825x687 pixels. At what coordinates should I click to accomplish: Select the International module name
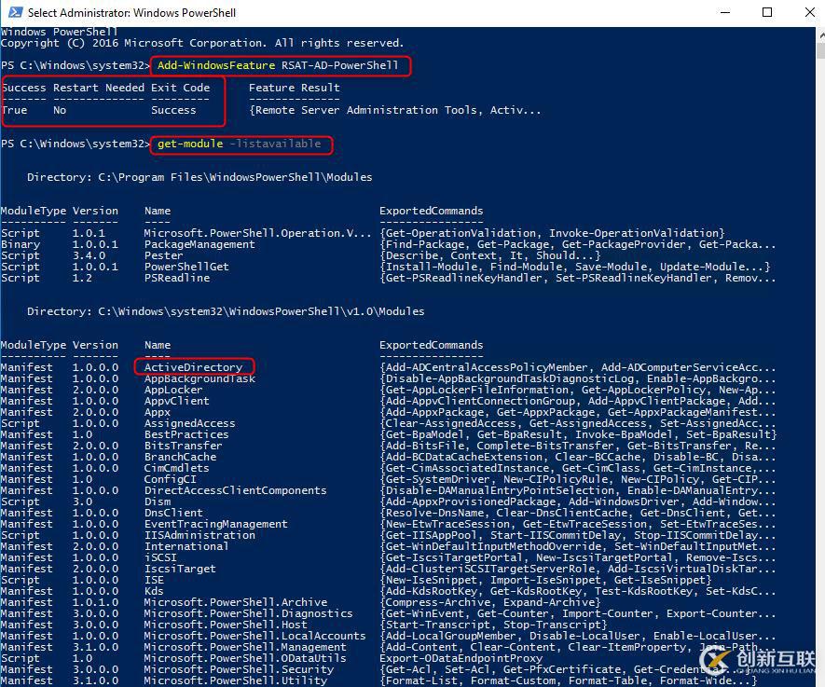click(x=186, y=546)
